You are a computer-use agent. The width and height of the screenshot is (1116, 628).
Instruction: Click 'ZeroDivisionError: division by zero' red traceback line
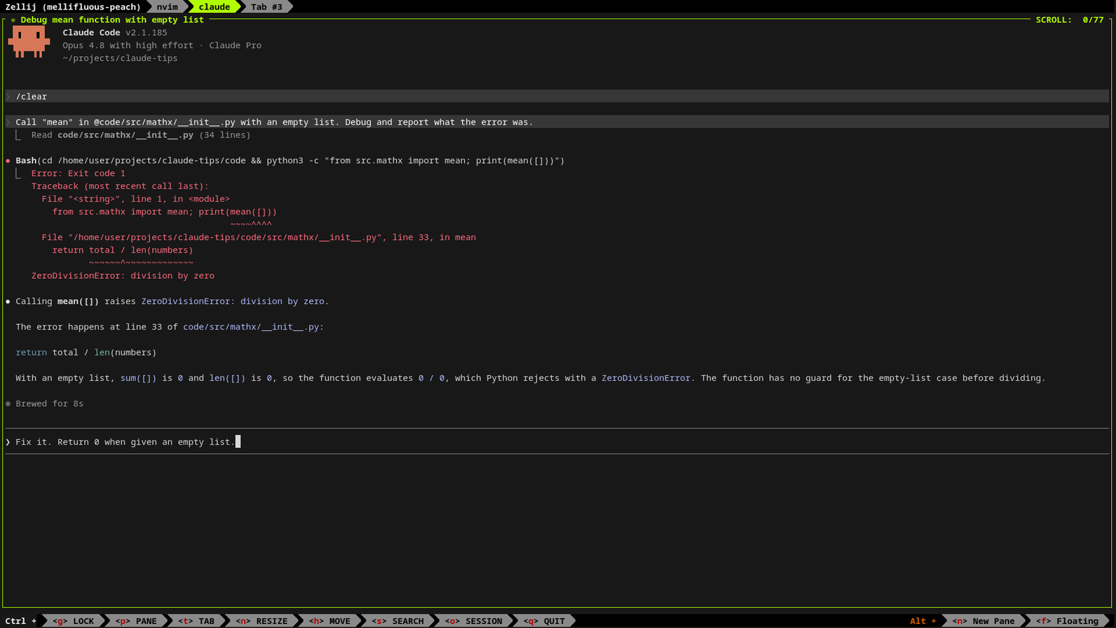click(x=123, y=275)
